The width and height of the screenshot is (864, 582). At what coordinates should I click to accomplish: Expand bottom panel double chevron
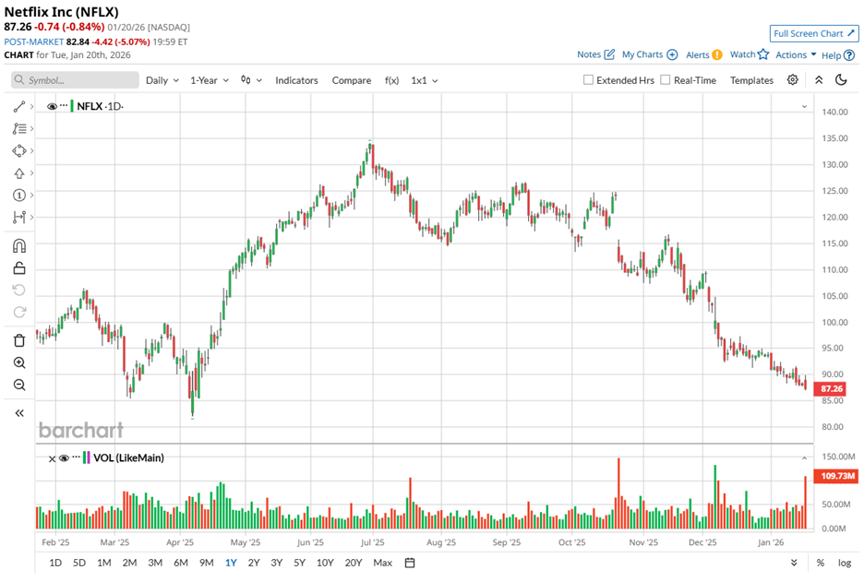(x=794, y=563)
